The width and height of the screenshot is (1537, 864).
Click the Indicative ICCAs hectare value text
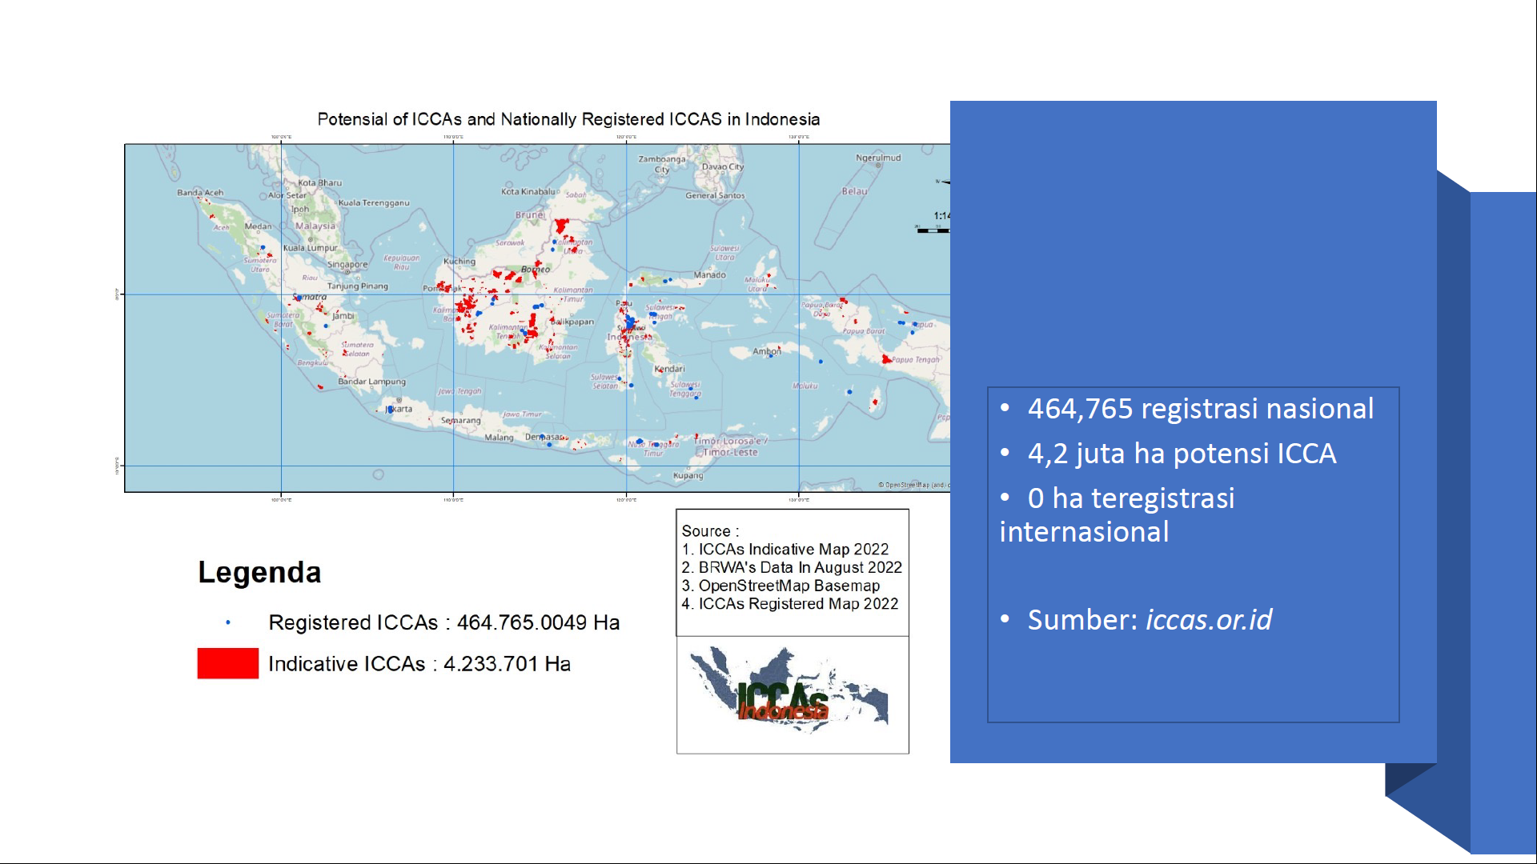pyautogui.click(x=507, y=664)
